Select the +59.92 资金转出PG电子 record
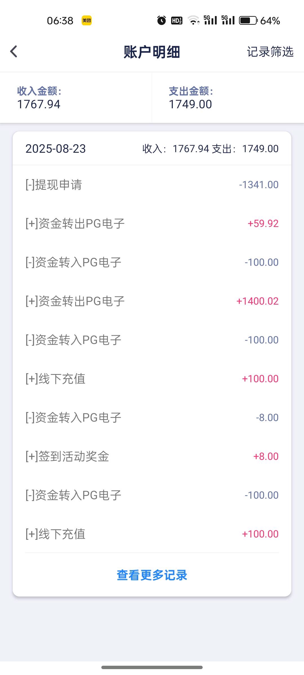The width and height of the screenshot is (304, 675). pos(152,224)
